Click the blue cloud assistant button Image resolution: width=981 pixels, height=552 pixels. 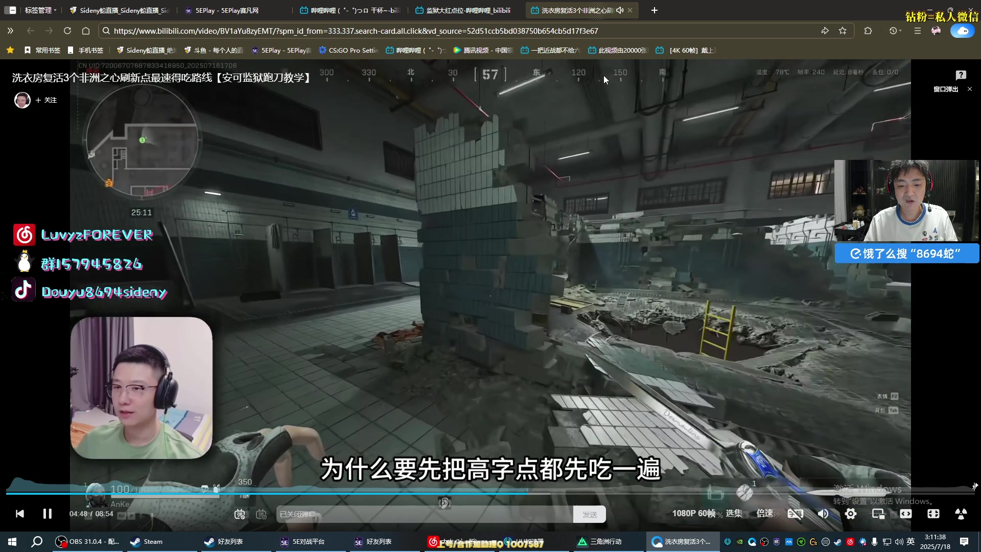click(x=962, y=31)
